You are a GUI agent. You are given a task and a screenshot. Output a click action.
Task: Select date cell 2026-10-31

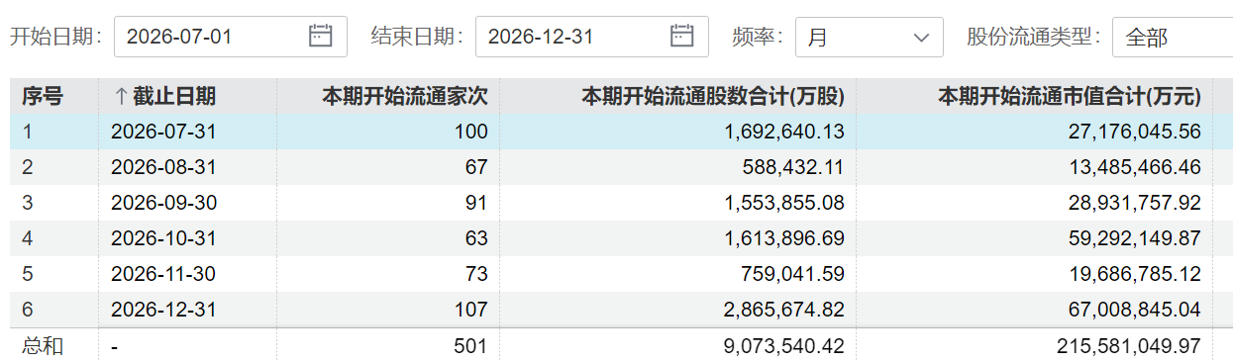[x=163, y=238]
